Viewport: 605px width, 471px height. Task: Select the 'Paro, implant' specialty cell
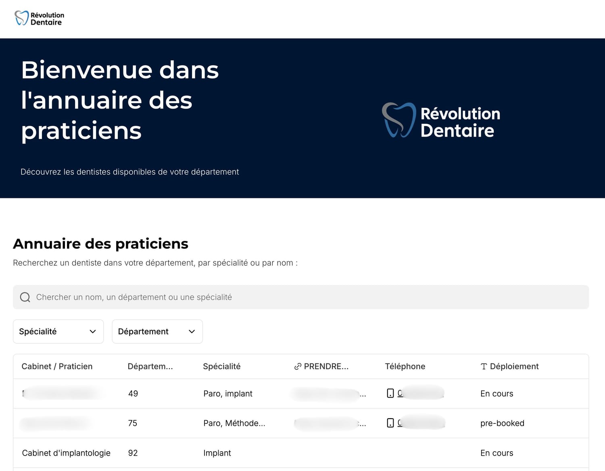[x=228, y=394]
